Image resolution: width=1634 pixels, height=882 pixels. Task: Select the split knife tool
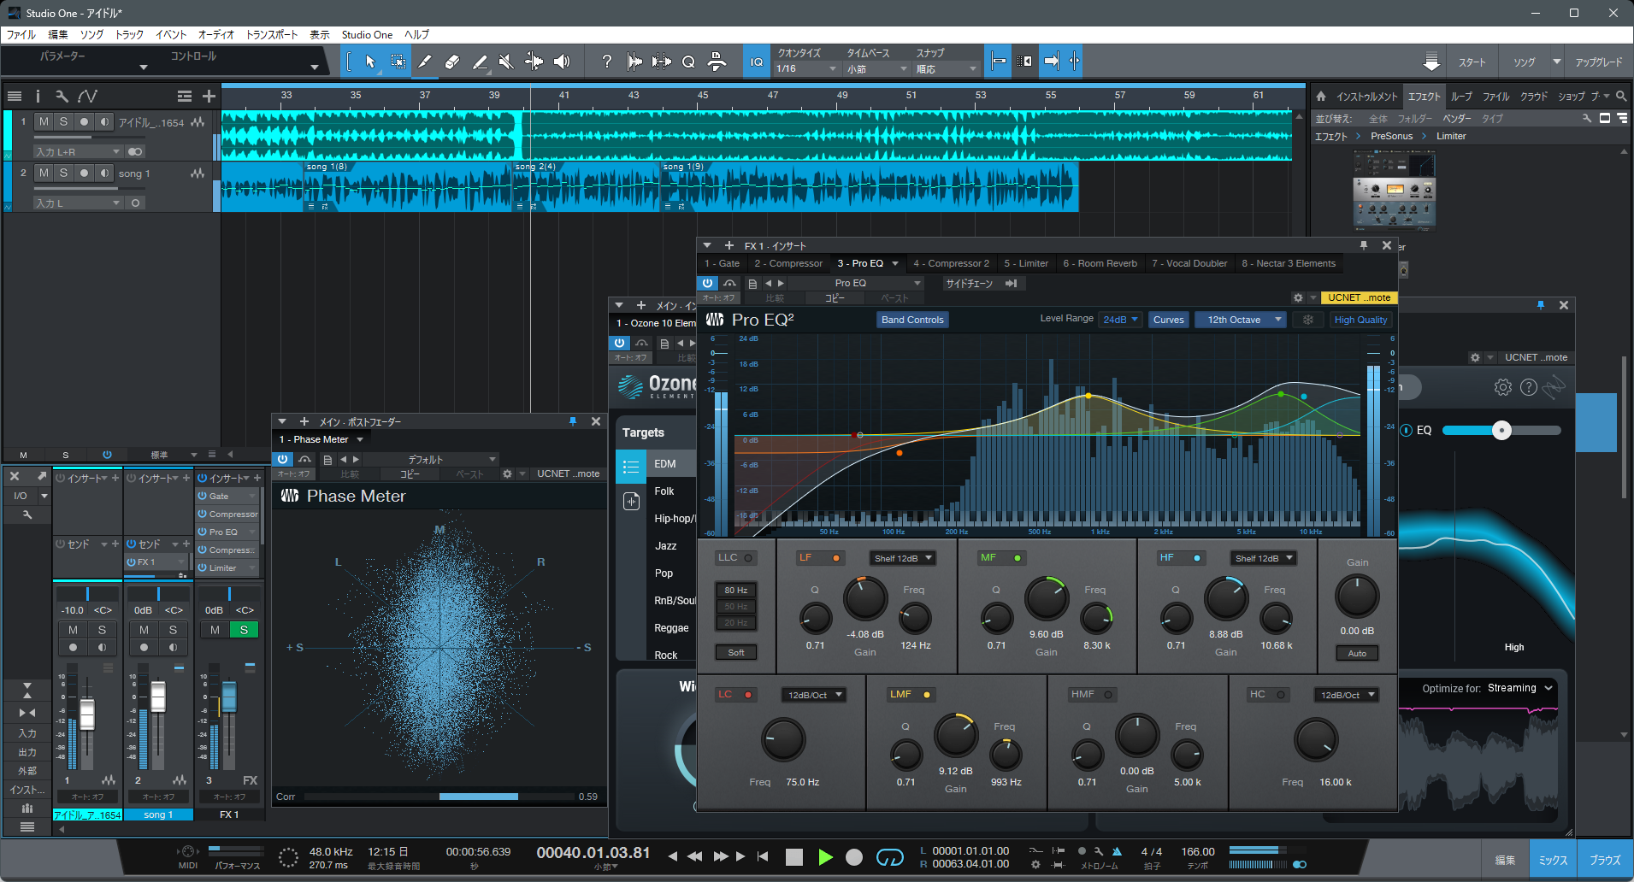click(425, 62)
